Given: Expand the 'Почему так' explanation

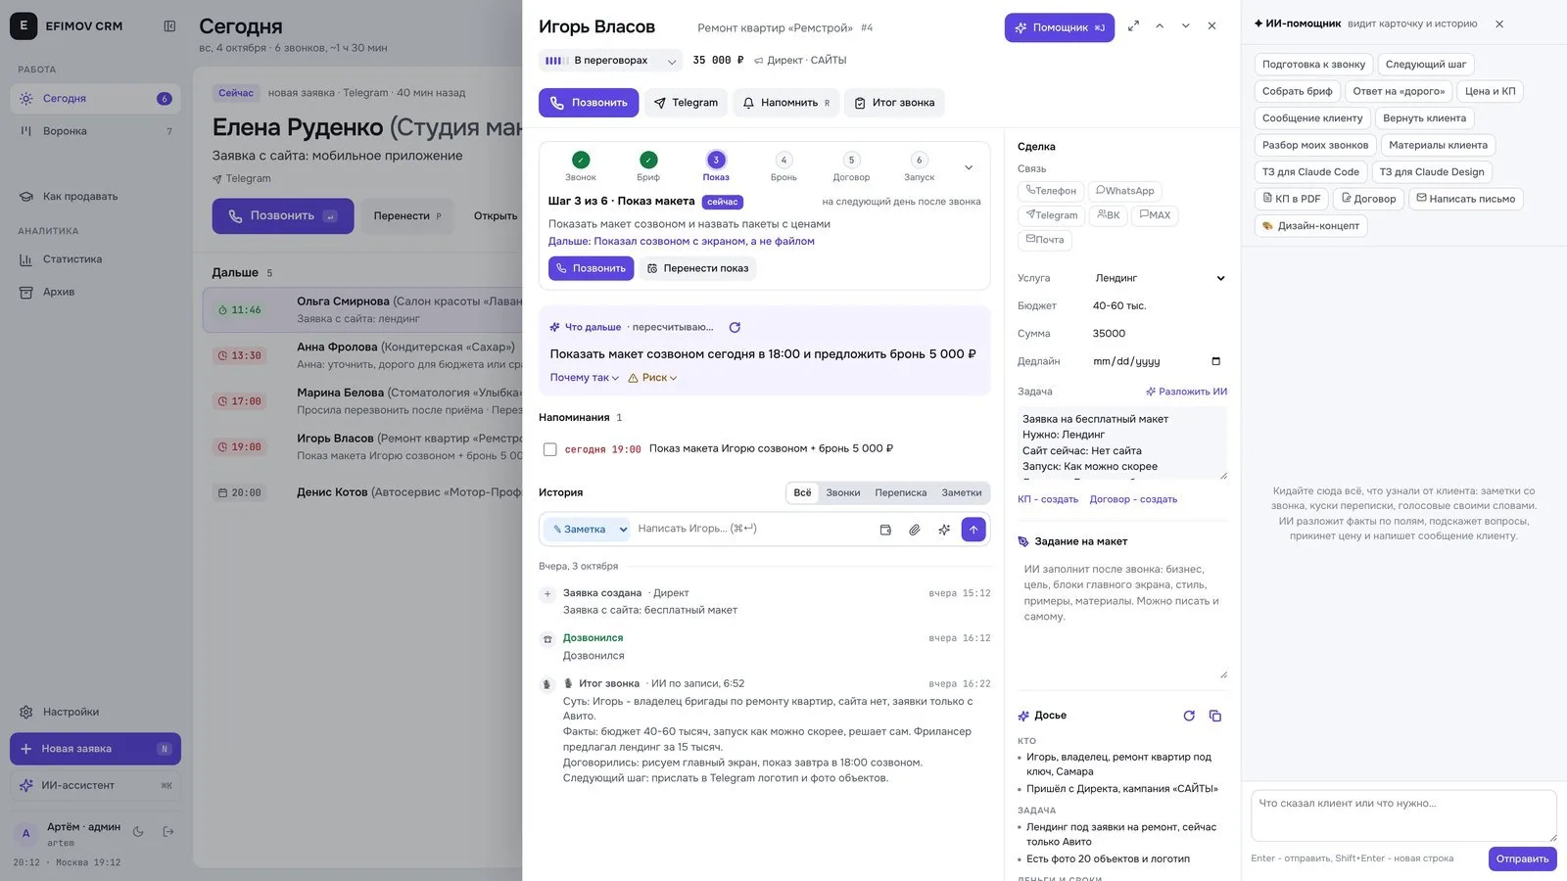Looking at the screenshot, I should tap(584, 378).
